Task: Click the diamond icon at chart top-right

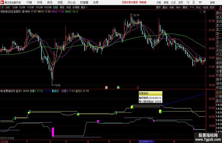Action: click(201, 12)
